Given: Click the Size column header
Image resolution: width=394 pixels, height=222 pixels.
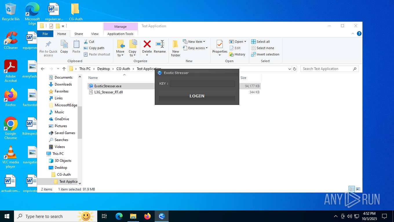Looking at the screenshot, I should point(243,78).
